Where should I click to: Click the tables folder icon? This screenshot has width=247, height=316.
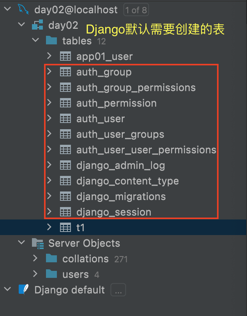pos(51,41)
